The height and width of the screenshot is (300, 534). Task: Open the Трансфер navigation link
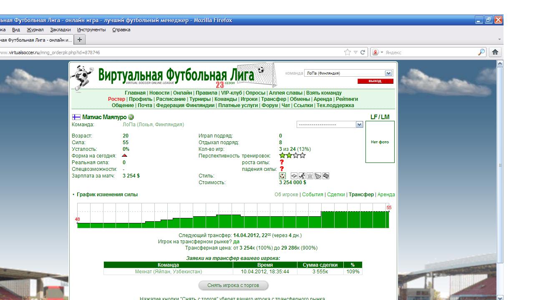274,99
